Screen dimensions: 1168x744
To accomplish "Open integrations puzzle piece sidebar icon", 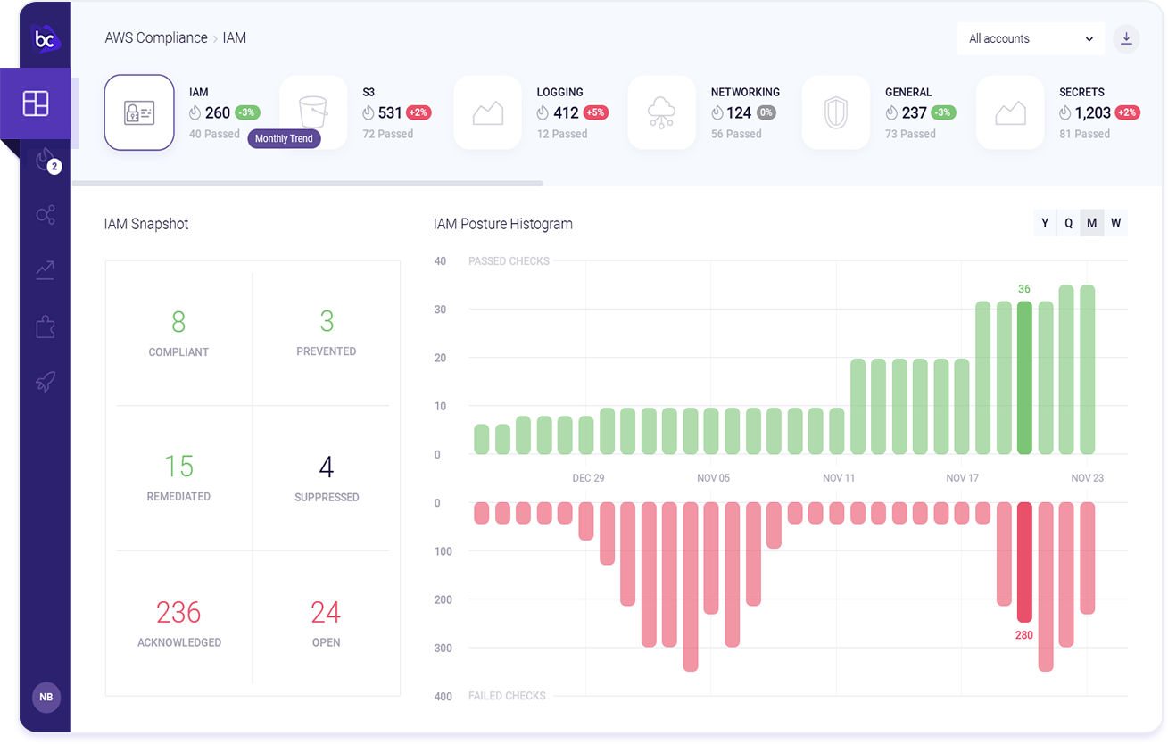I will (46, 327).
